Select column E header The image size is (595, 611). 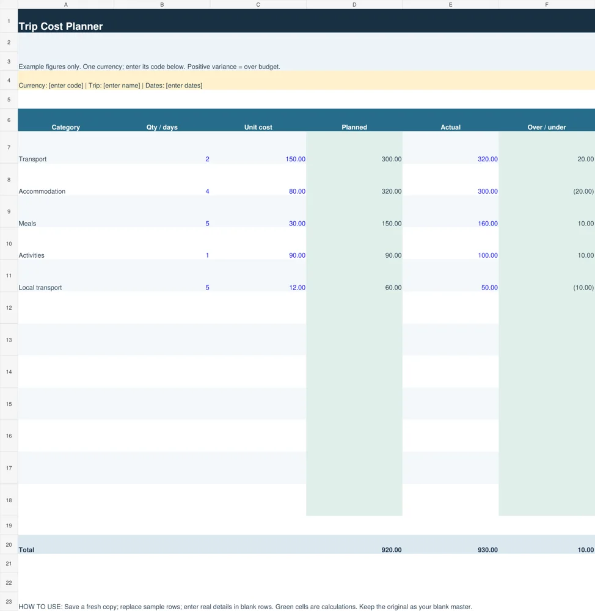450,5
